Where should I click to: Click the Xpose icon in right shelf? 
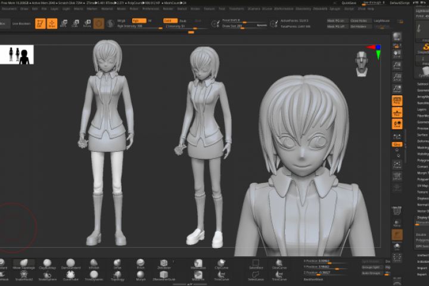397,257
